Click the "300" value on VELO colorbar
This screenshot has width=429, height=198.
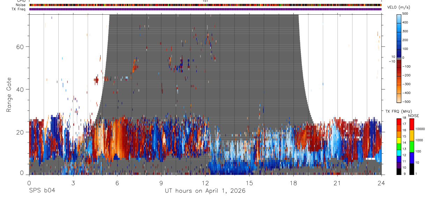click(x=406, y=31)
